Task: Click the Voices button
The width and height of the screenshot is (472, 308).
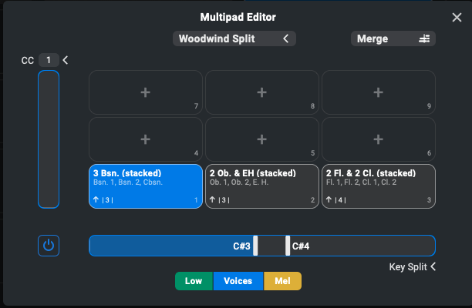Action: pos(238,281)
